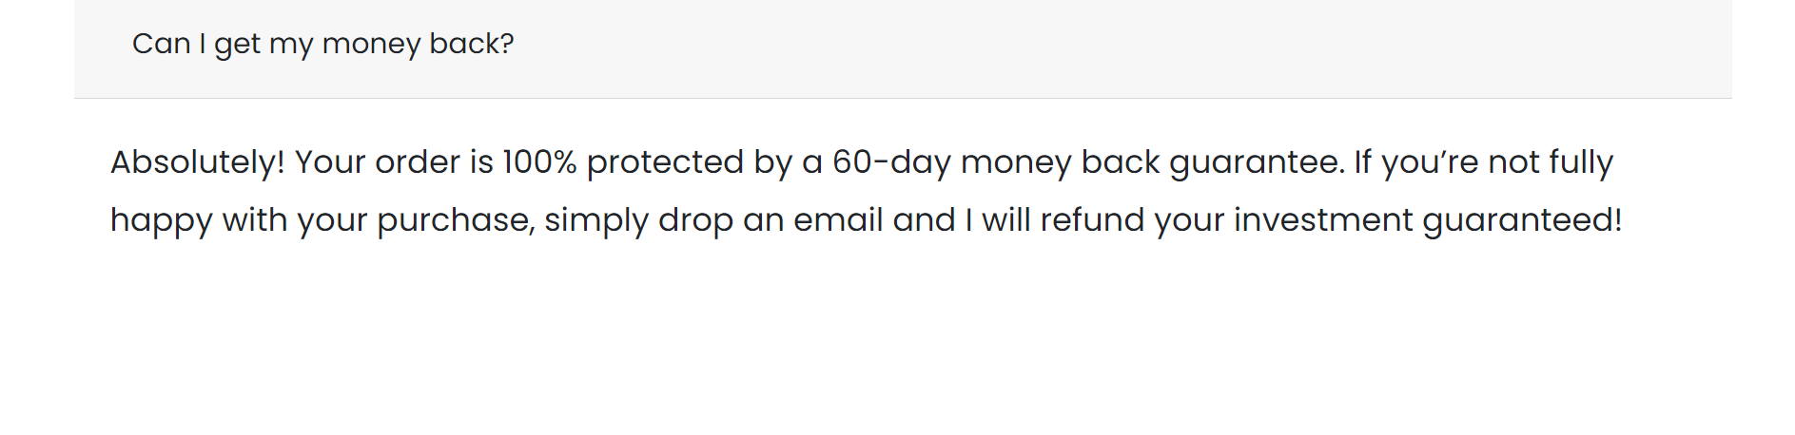Click the word 'email' in the second line
The image size is (1795, 435).
[839, 220]
